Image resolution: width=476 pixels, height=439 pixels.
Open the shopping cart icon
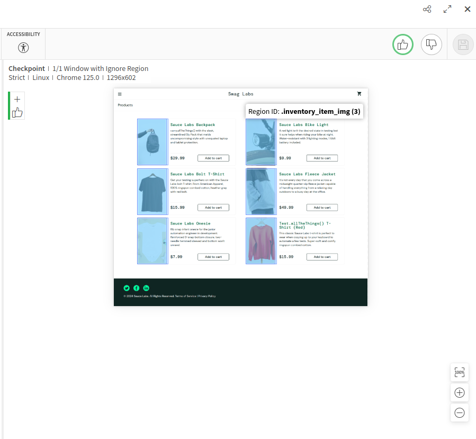point(359,94)
